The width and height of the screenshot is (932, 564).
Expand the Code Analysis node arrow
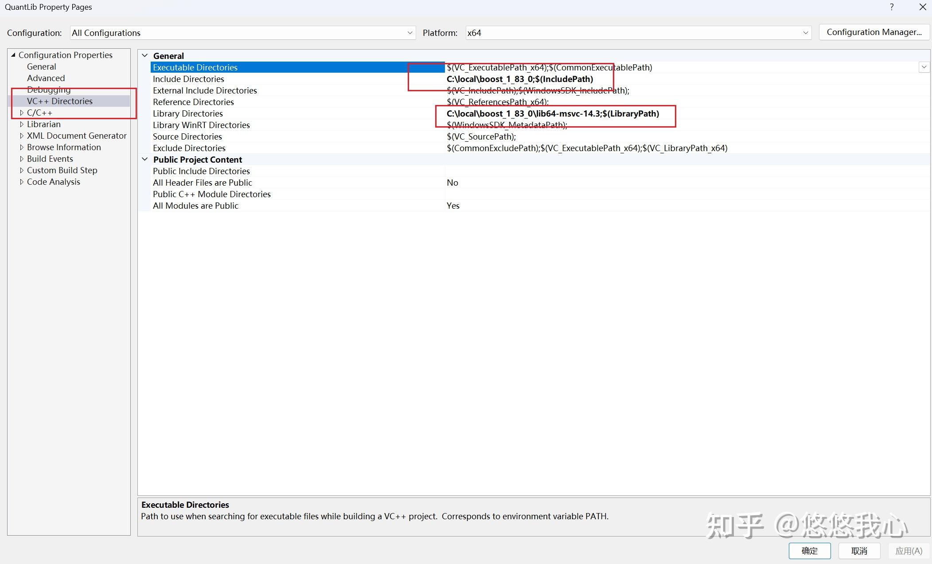[21, 182]
